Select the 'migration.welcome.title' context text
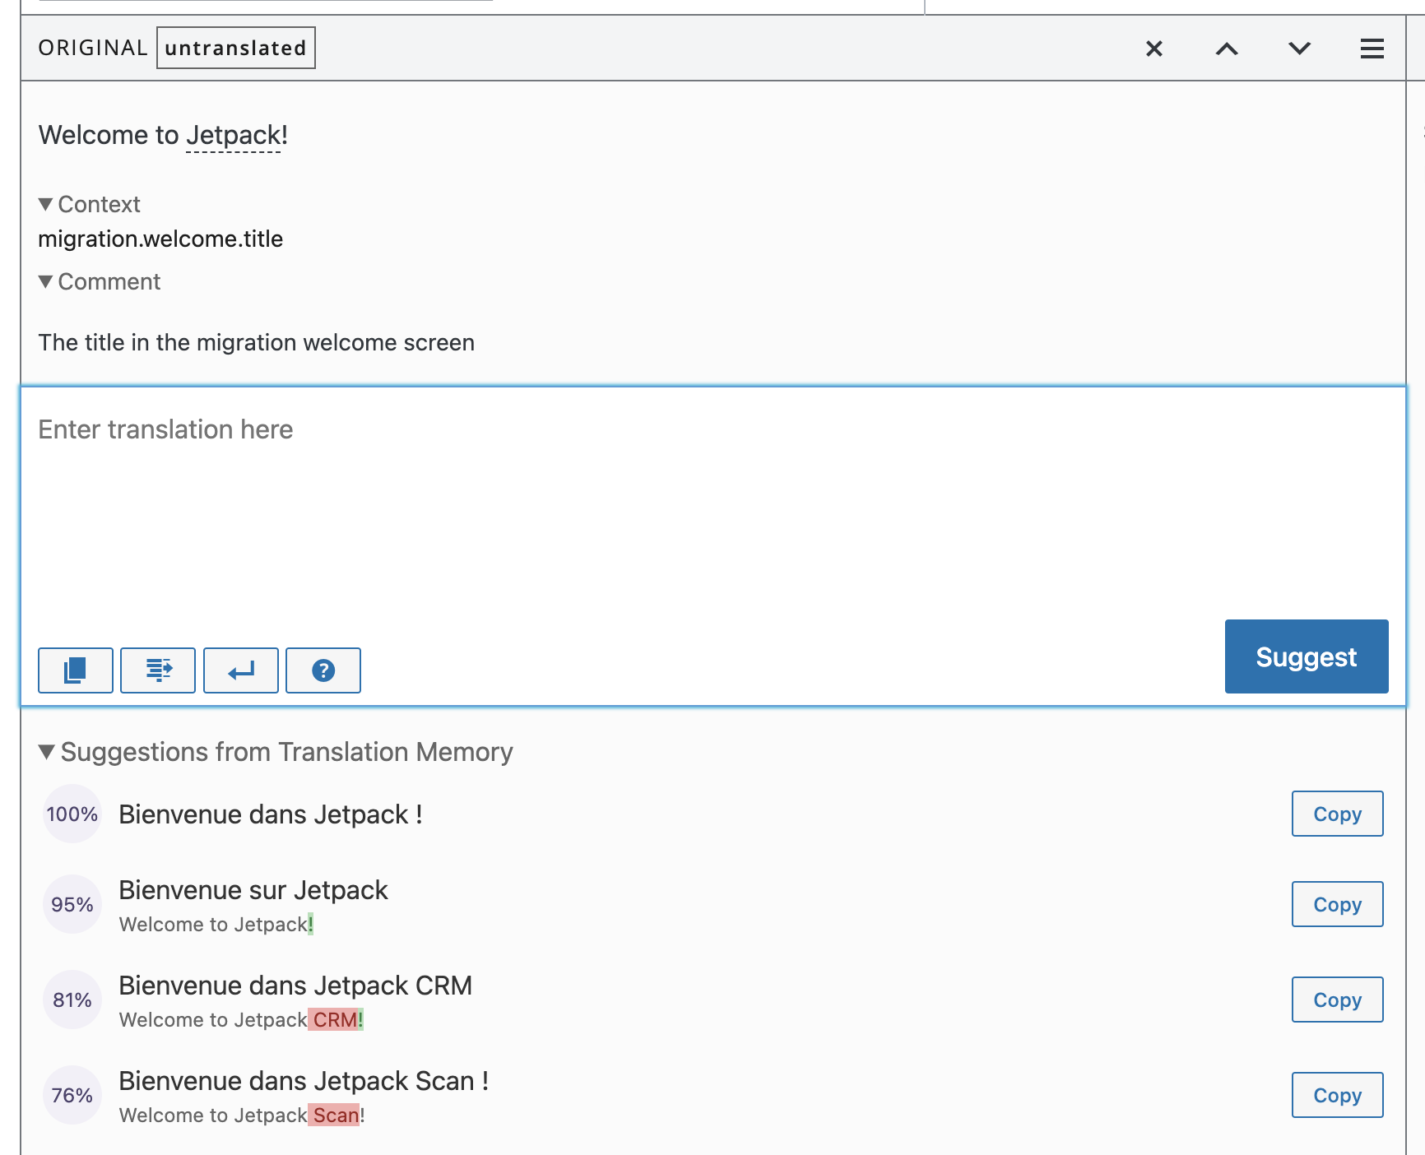Viewport: 1425px width, 1155px height. coord(160,239)
